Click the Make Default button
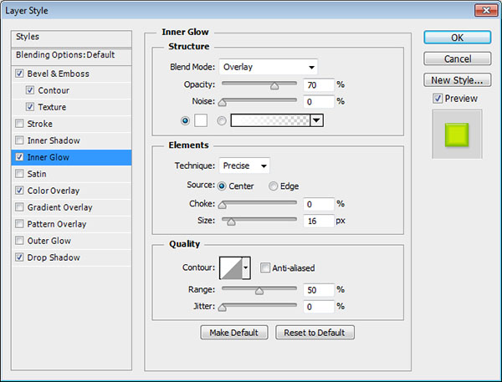 (x=234, y=333)
